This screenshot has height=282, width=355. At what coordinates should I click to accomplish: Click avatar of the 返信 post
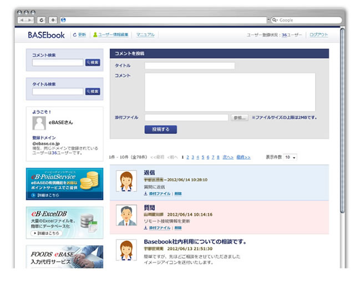[x=126, y=181]
